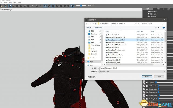Expand the address path dropdown
The width and height of the screenshot is (173, 108).
(x=136, y=24)
